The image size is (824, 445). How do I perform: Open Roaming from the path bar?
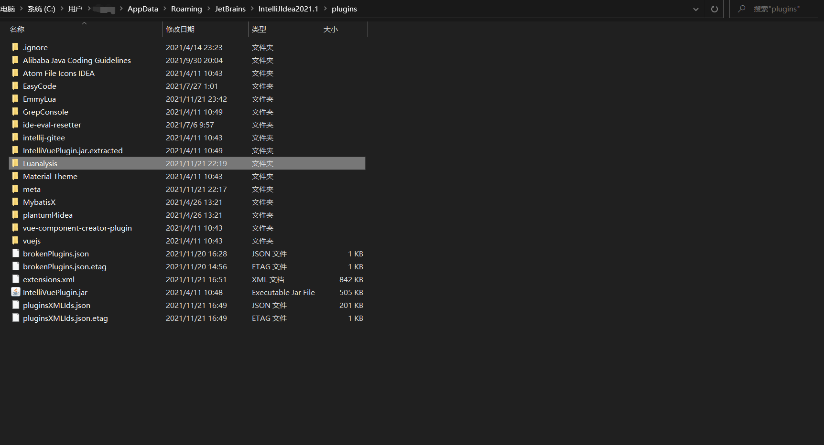tap(186, 9)
